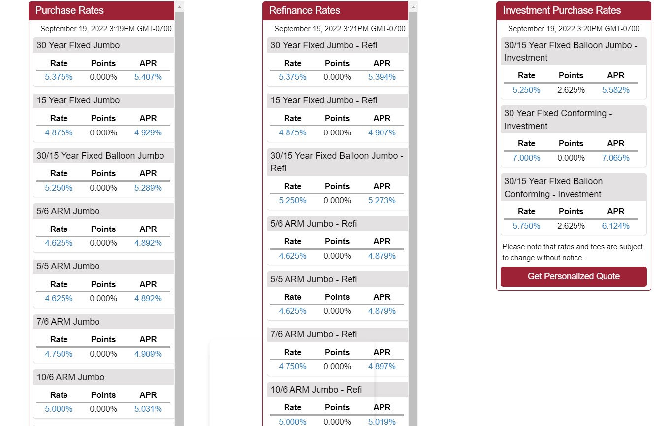The image size is (671, 426).
Task: Click the 4.909% APR under 7/6 ARM Jumbo
Action: 148,354
